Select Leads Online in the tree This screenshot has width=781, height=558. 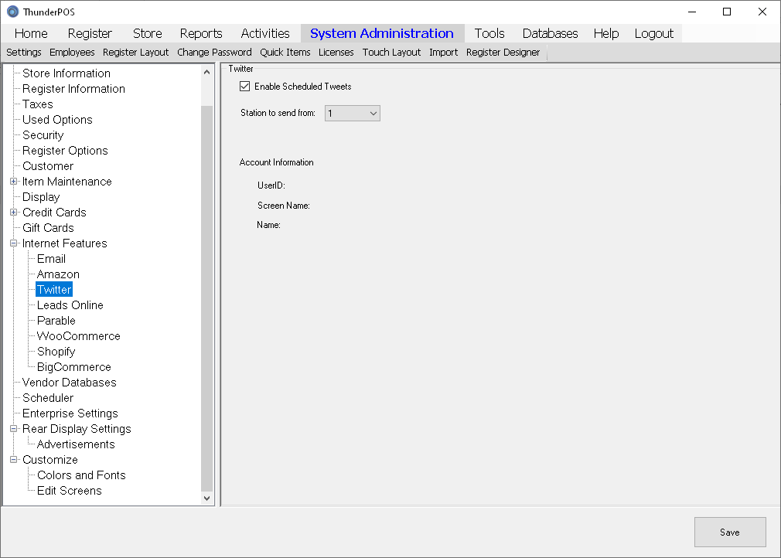(70, 305)
